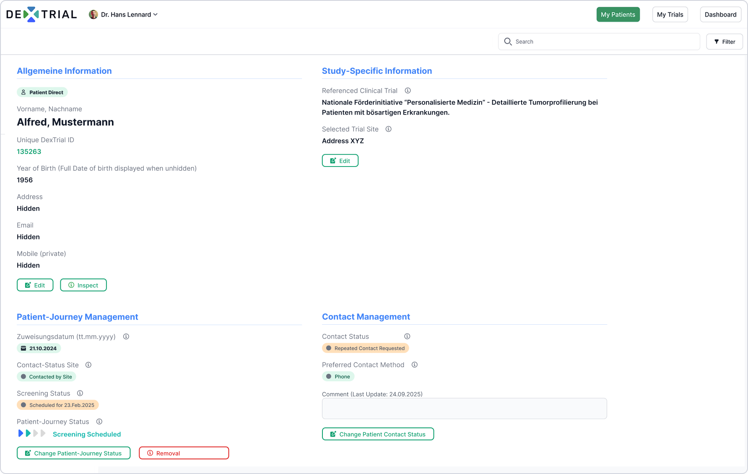
Task: Click Change Patient Contact Status button
Action: (378, 434)
